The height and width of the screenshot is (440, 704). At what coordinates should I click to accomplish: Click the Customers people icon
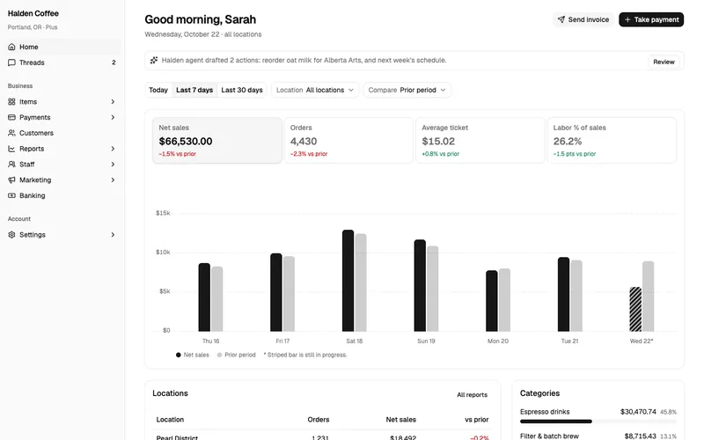11,133
